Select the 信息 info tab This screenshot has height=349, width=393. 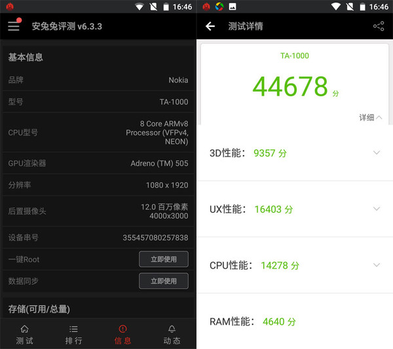(x=122, y=334)
